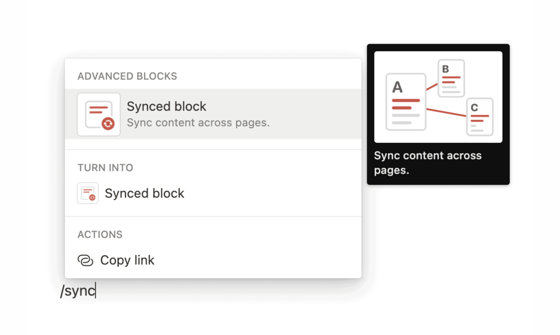The image size is (560, 335).
Task: Click the large Synced block icon under Advanced Blocks
Action: (x=99, y=114)
